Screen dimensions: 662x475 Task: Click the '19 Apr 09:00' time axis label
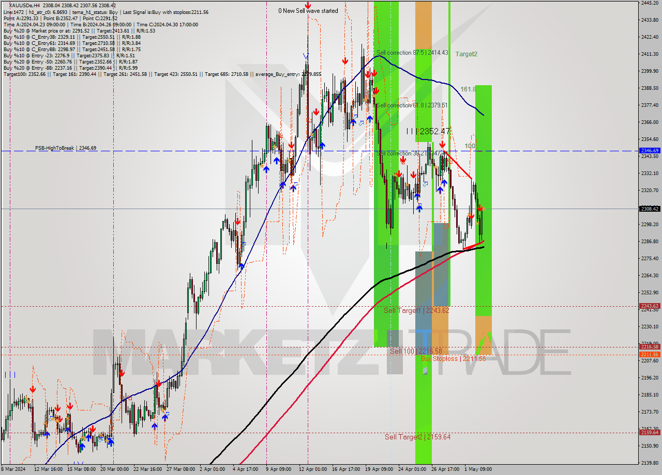[x=379, y=470]
